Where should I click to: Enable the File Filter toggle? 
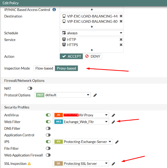[x=48, y=148]
